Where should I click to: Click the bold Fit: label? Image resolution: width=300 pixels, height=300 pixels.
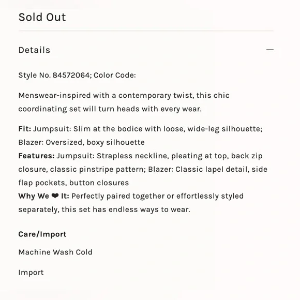point(25,129)
